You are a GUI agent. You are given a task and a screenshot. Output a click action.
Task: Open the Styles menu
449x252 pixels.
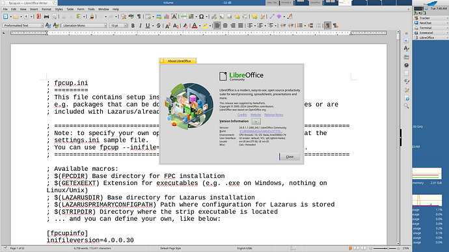click(x=59, y=9)
